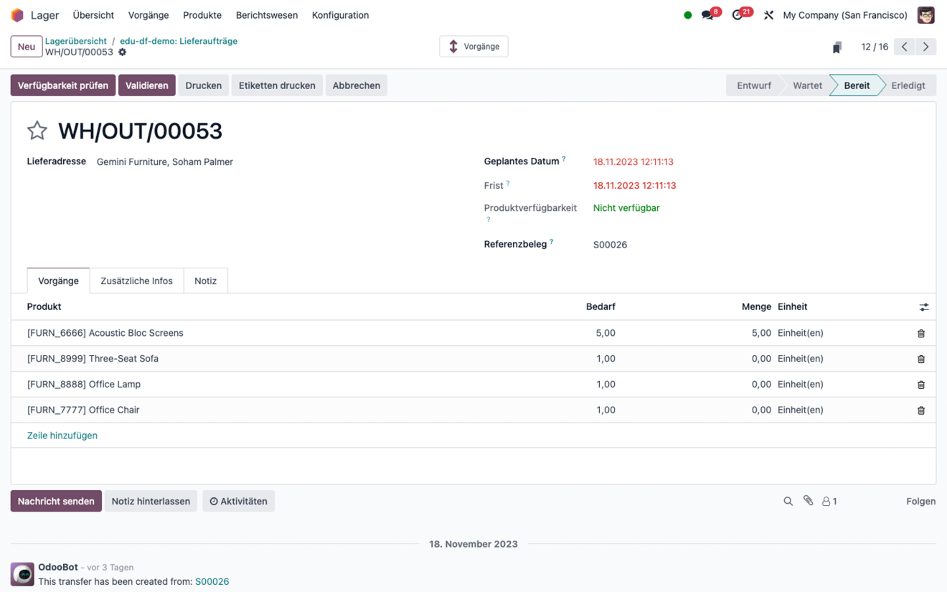Show followers count icon
Image resolution: width=947 pixels, height=592 pixels.
(829, 502)
